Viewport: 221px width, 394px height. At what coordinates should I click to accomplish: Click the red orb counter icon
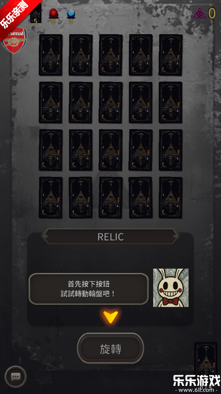[53, 14]
